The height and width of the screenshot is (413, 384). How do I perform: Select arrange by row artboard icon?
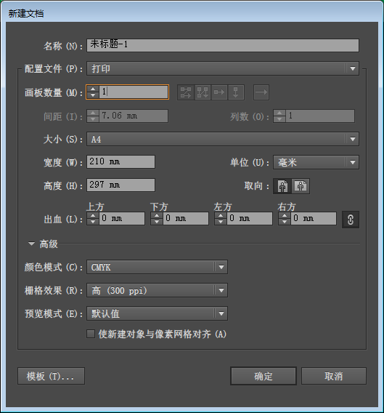click(219, 92)
